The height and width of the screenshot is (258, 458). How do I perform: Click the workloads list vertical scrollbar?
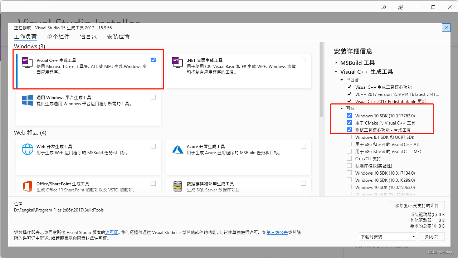coord(322,80)
